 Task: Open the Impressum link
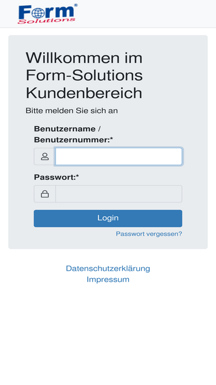click(x=108, y=279)
